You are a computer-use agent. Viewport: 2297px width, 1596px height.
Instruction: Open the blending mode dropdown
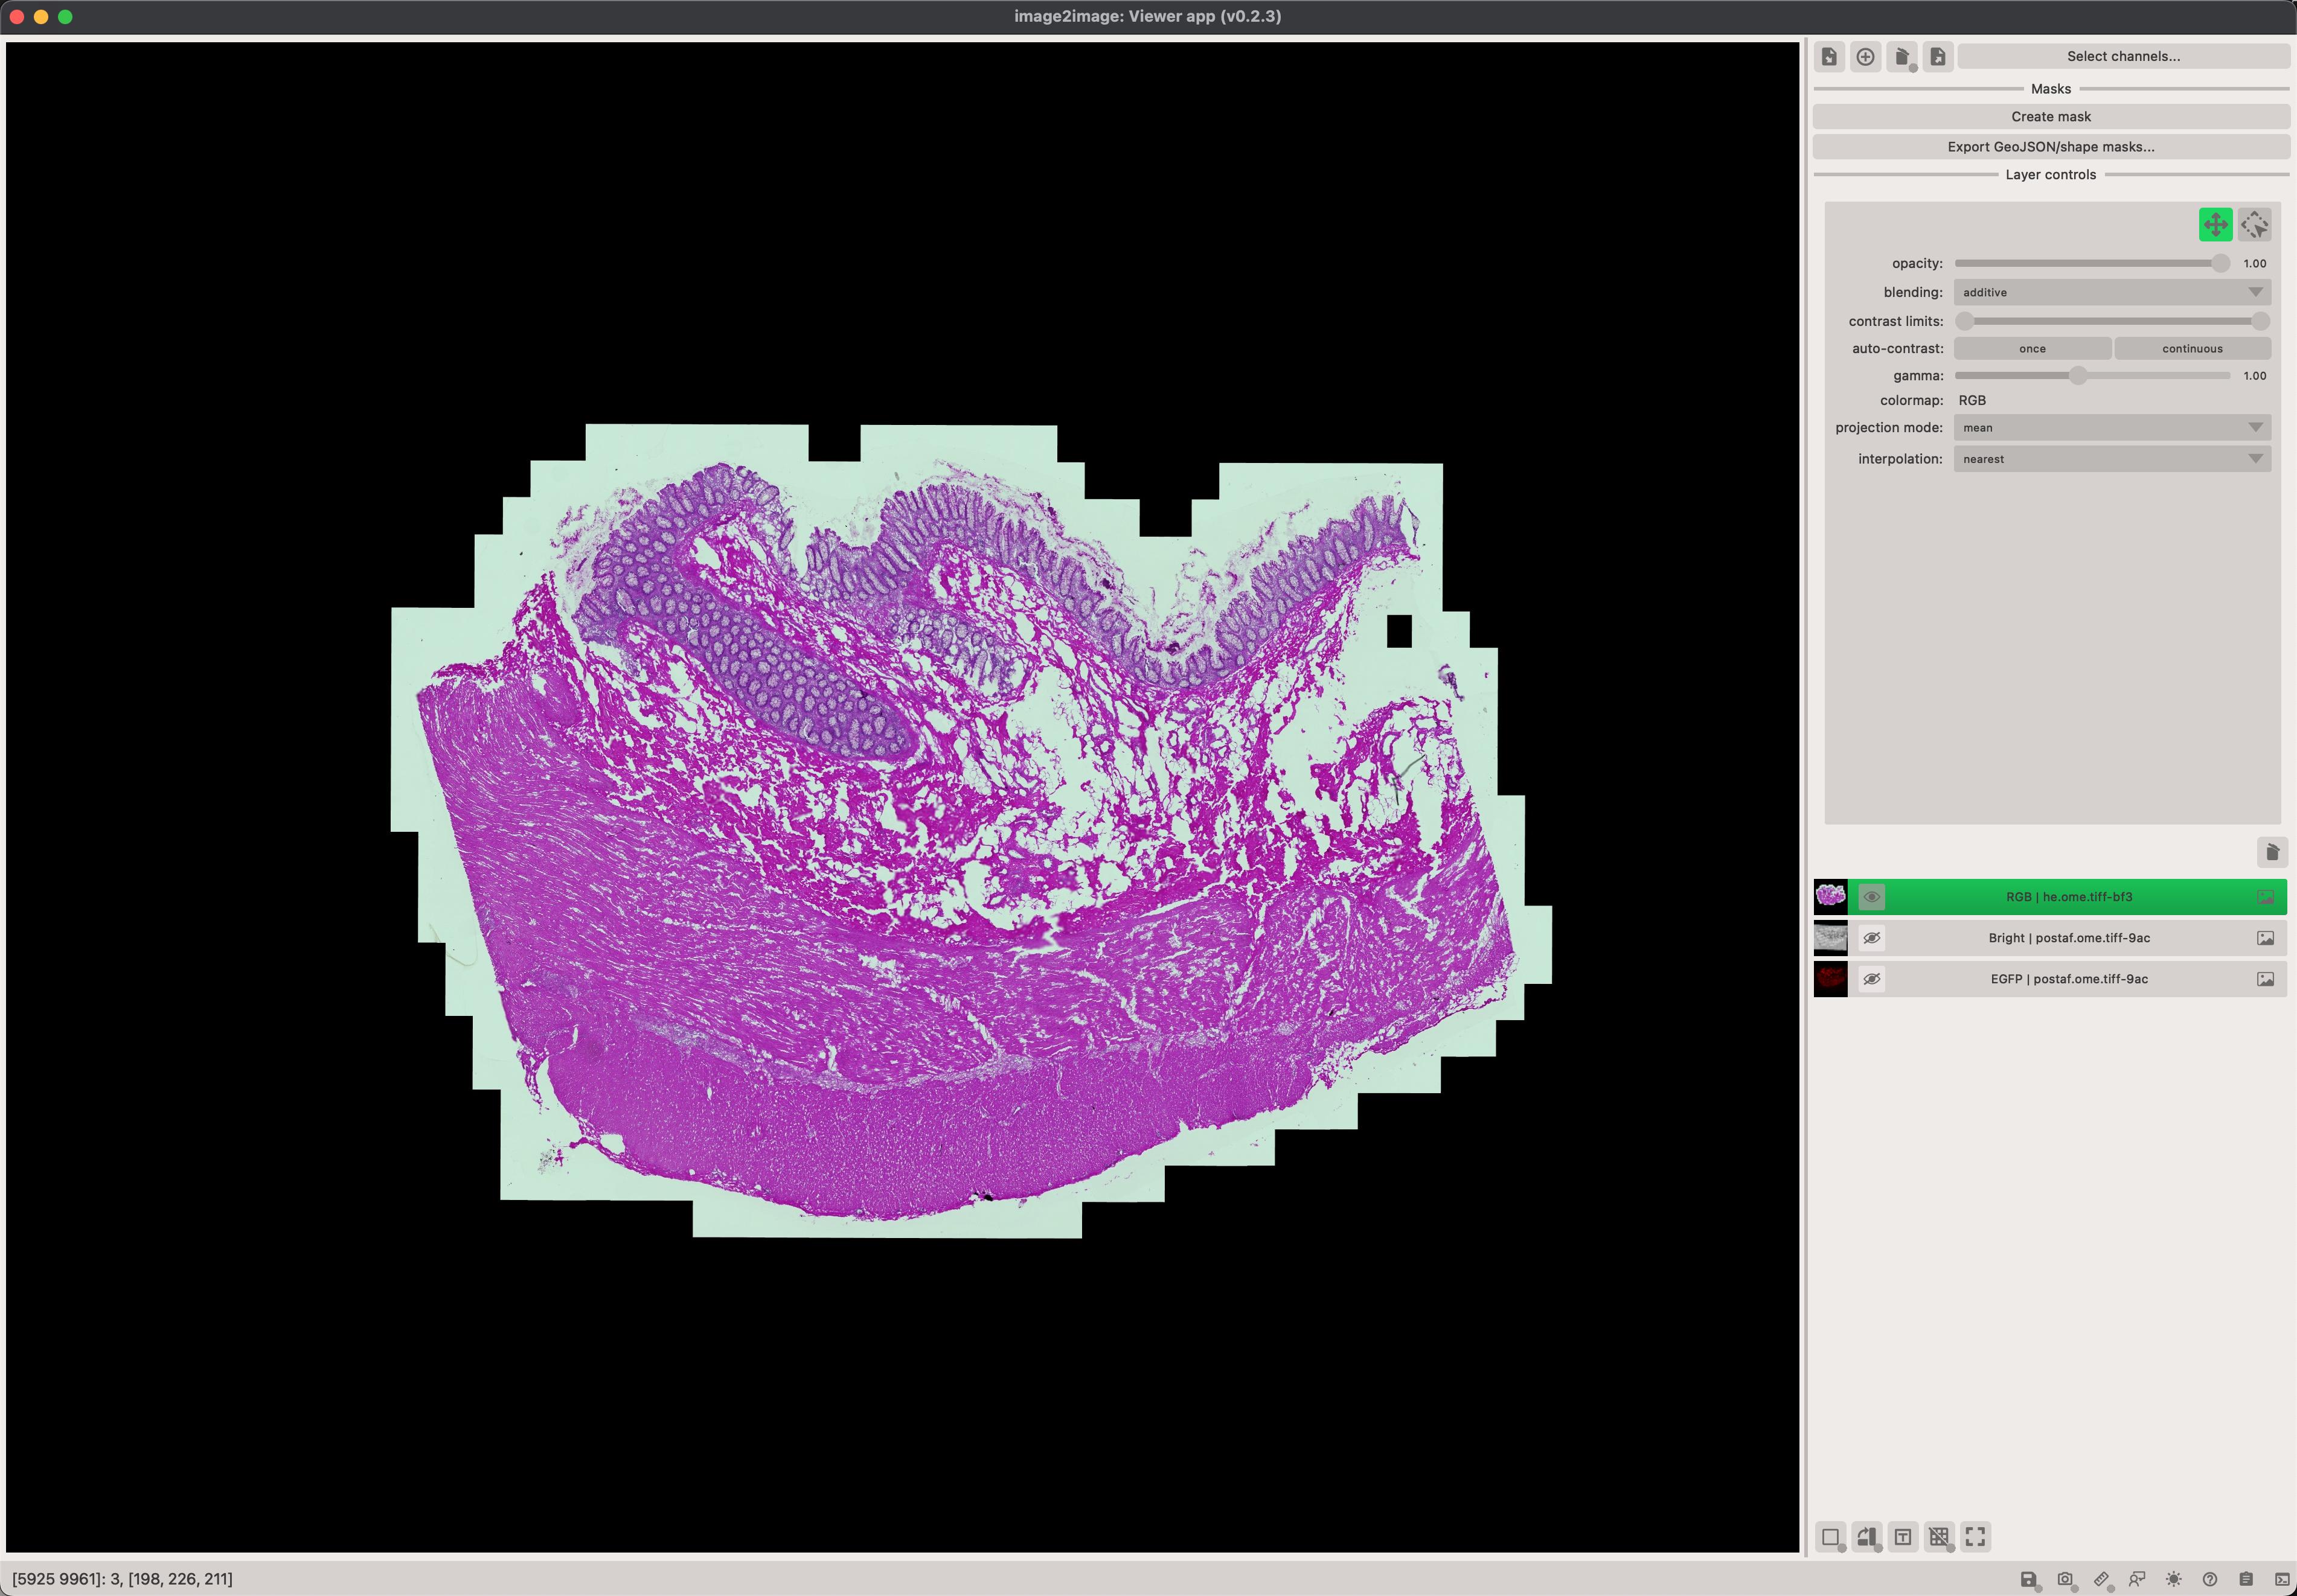point(2111,292)
